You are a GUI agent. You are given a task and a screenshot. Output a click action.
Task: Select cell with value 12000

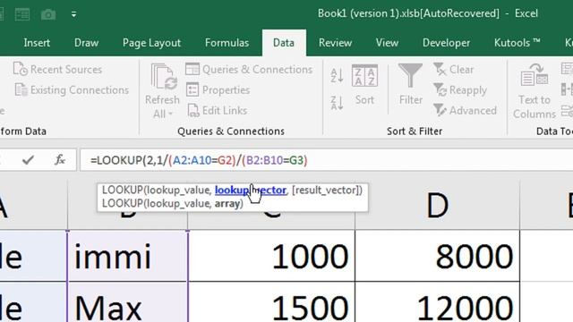437,302
